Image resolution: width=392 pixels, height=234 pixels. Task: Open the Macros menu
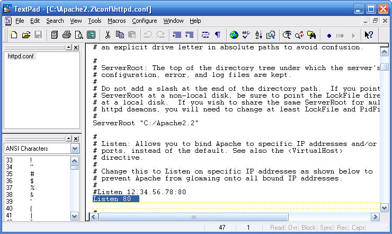coord(117,21)
